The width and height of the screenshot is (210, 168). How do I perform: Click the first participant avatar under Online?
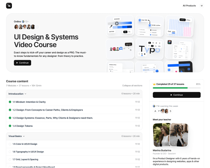tap(16, 27)
